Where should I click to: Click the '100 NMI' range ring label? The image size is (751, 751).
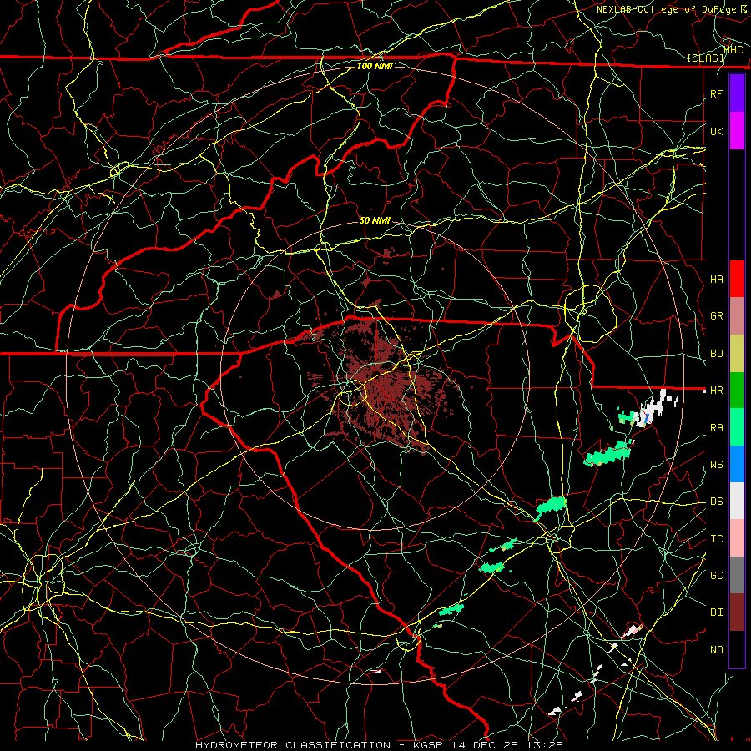coord(375,66)
